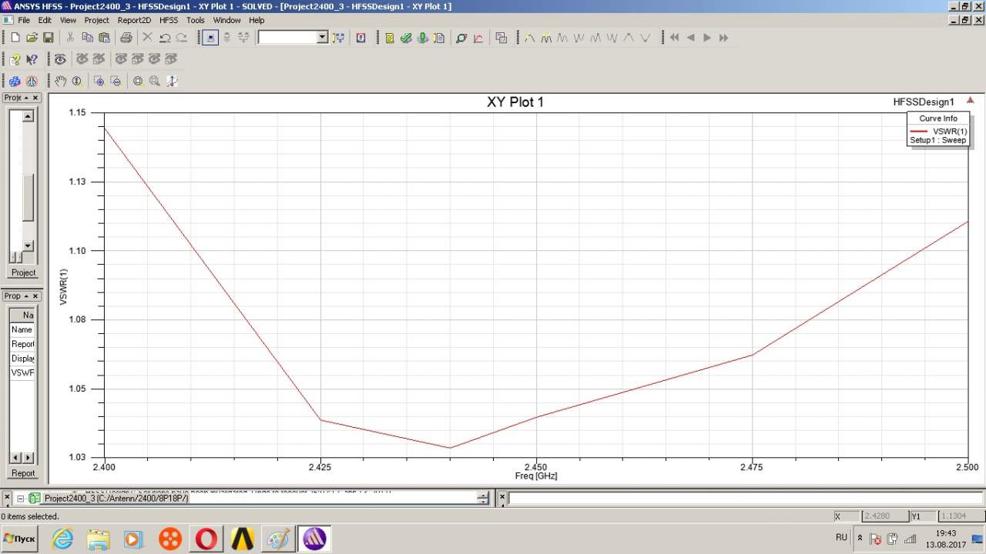Select the Pan hand tool
The height and width of the screenshot is (554, 986).
(x=61, y=81)
